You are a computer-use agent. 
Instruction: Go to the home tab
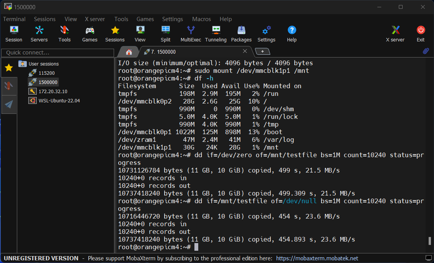tap(129, 52)
